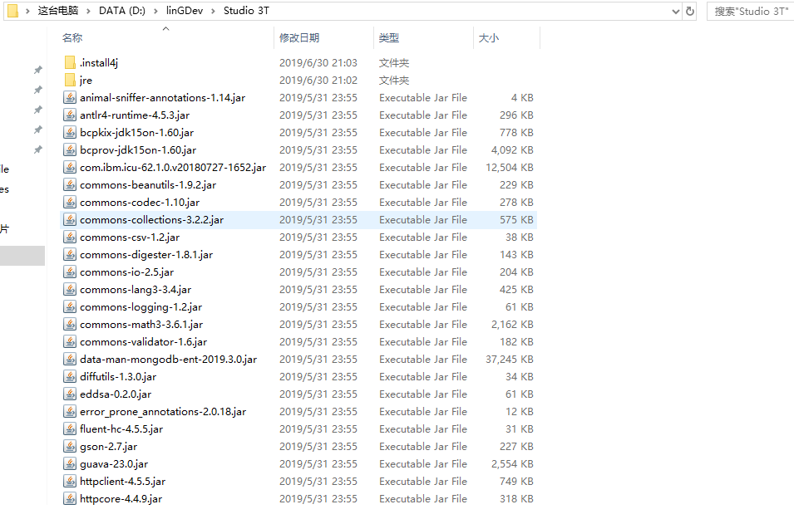Expand the chevron after DATA (D:)

[155, 11]
